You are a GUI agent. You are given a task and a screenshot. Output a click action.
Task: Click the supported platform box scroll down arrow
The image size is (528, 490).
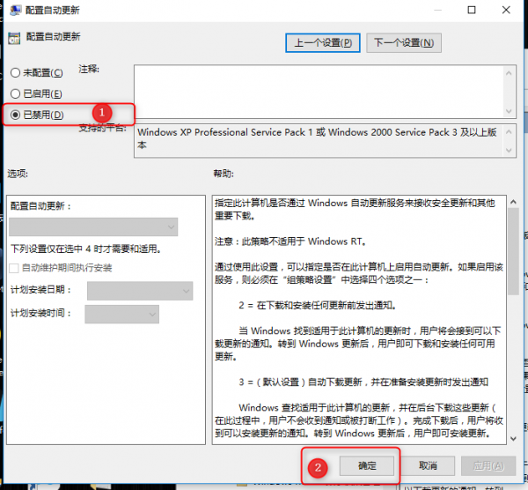509,150
